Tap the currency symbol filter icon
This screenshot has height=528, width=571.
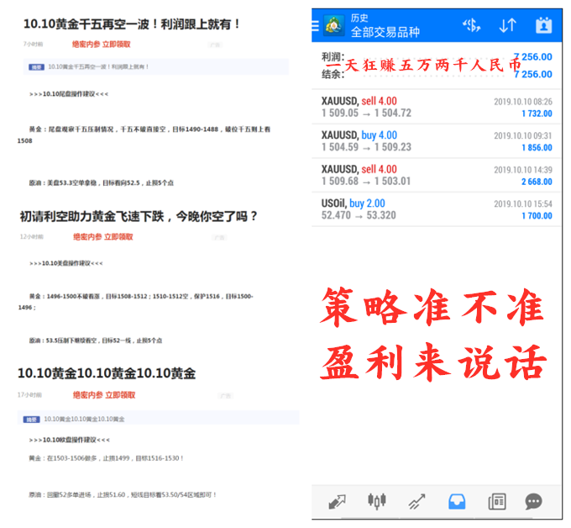pos(471,25)
